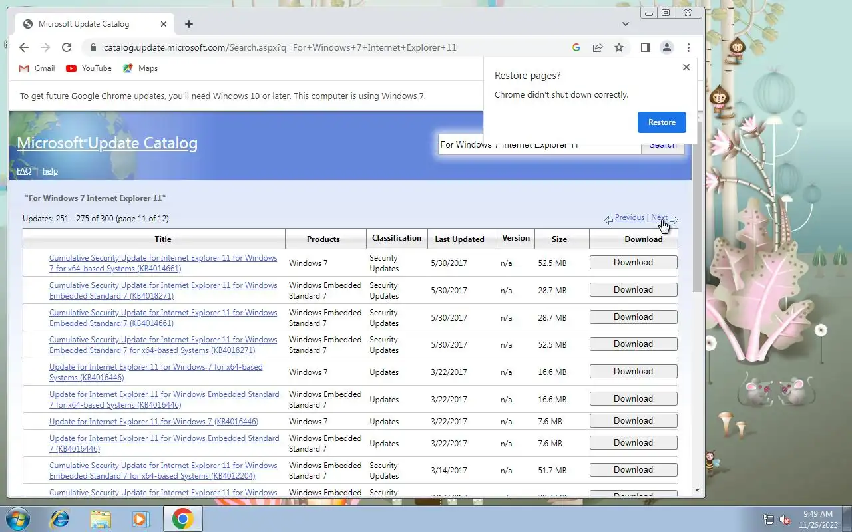Viewport: 852px width, 532px height.
Task: Click the left arrow beside Previous
Action: (609, 220)
